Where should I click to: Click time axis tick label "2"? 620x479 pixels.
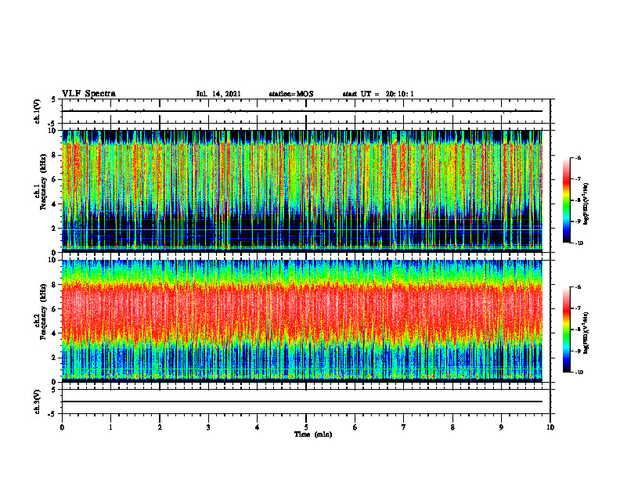(160, 427)
